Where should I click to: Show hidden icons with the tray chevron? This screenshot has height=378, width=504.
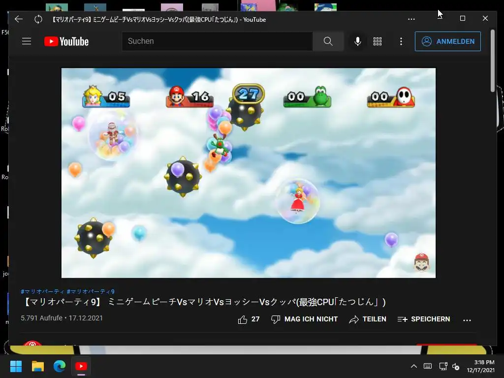(413, 366)
